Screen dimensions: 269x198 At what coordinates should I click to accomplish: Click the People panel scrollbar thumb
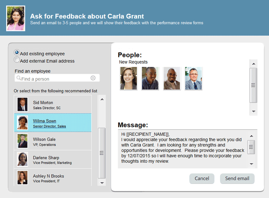pyautogui.click(x=253, y=85)
